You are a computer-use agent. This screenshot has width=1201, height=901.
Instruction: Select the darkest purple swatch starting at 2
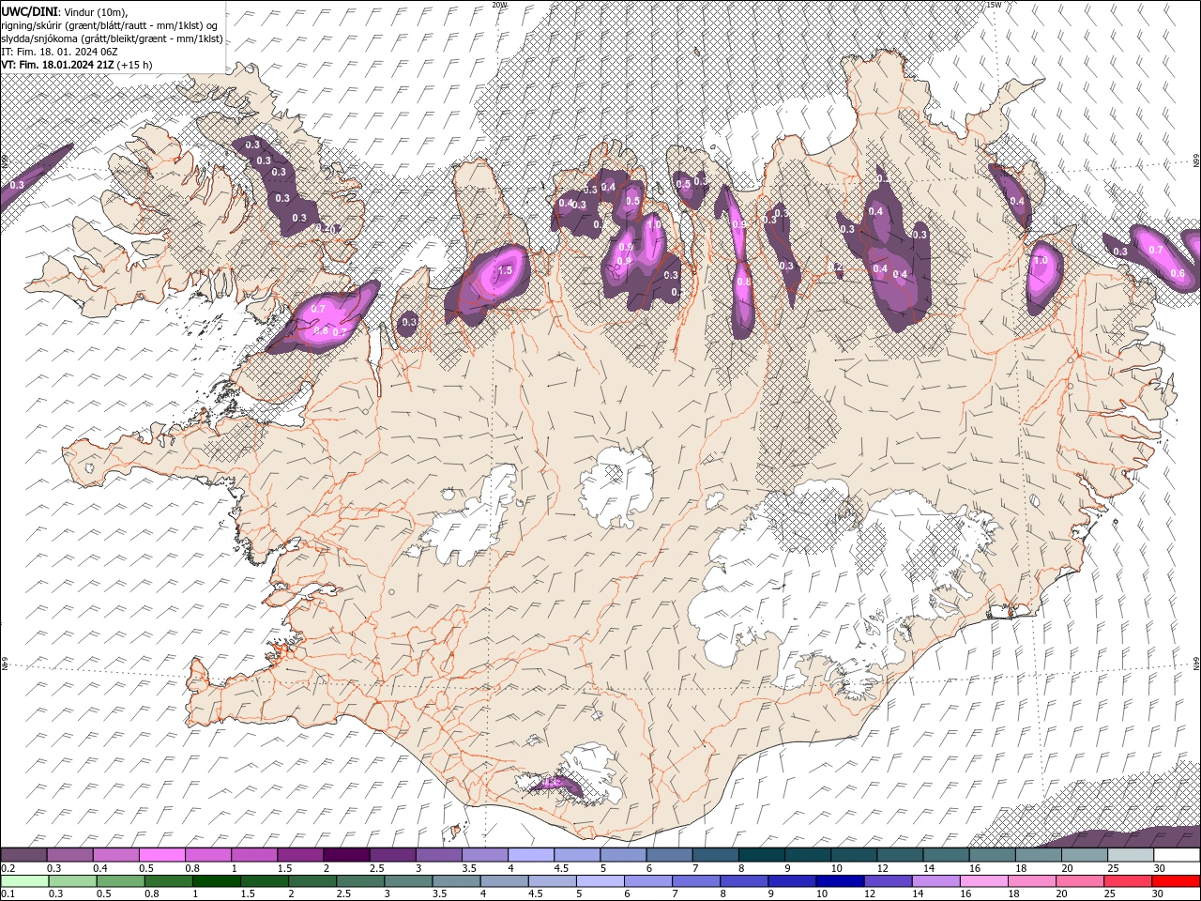(x=346, y=855)
